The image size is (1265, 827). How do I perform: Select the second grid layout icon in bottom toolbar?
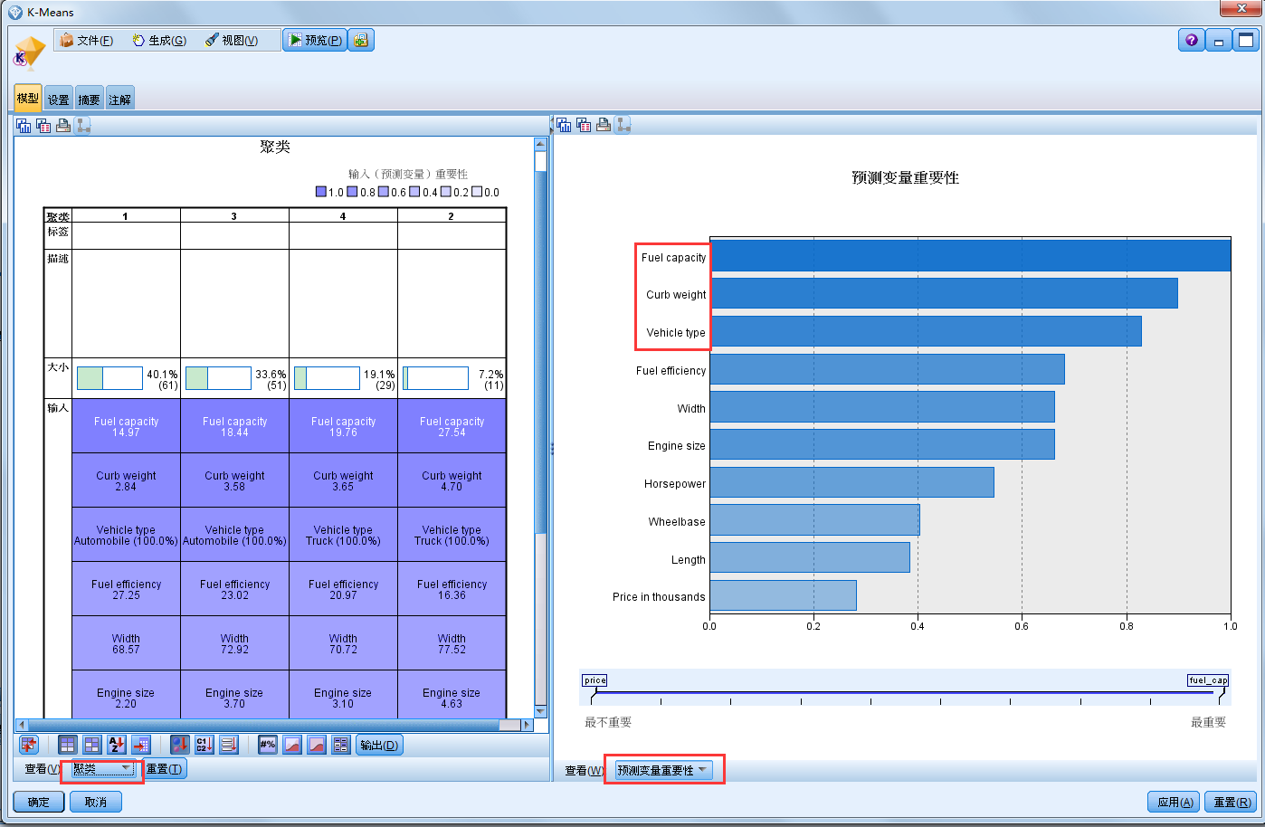pyautogui.click(x=92, y=745)
